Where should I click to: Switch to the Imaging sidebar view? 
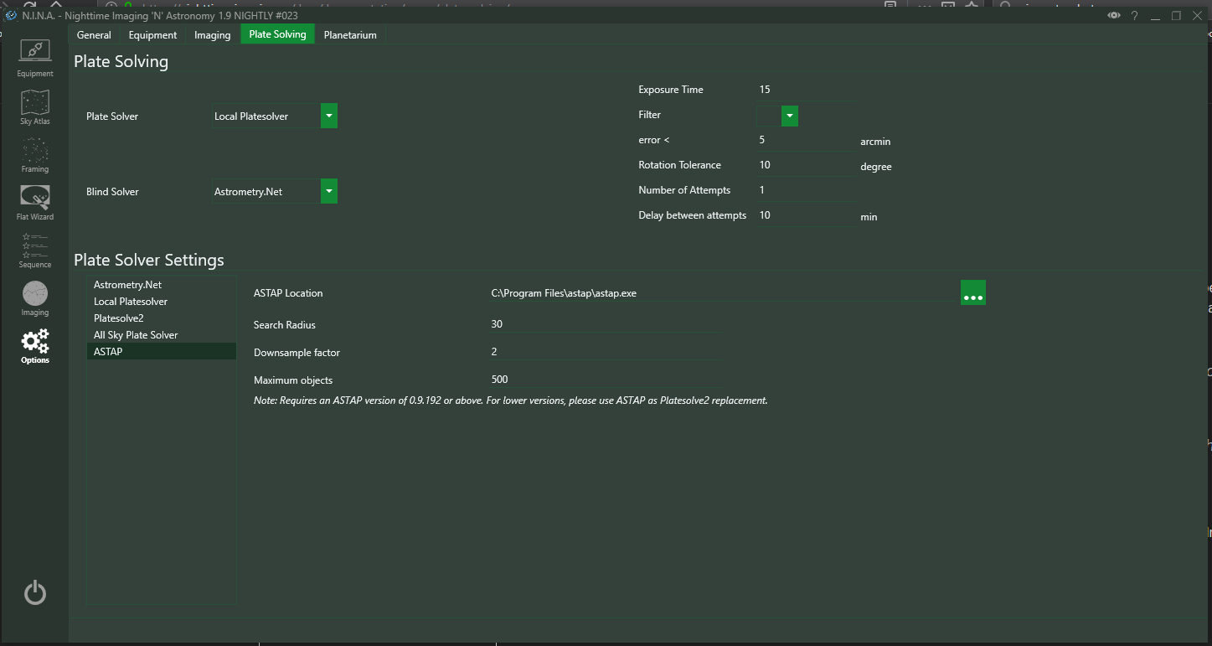pyautogui.click(x=34, y=298)
